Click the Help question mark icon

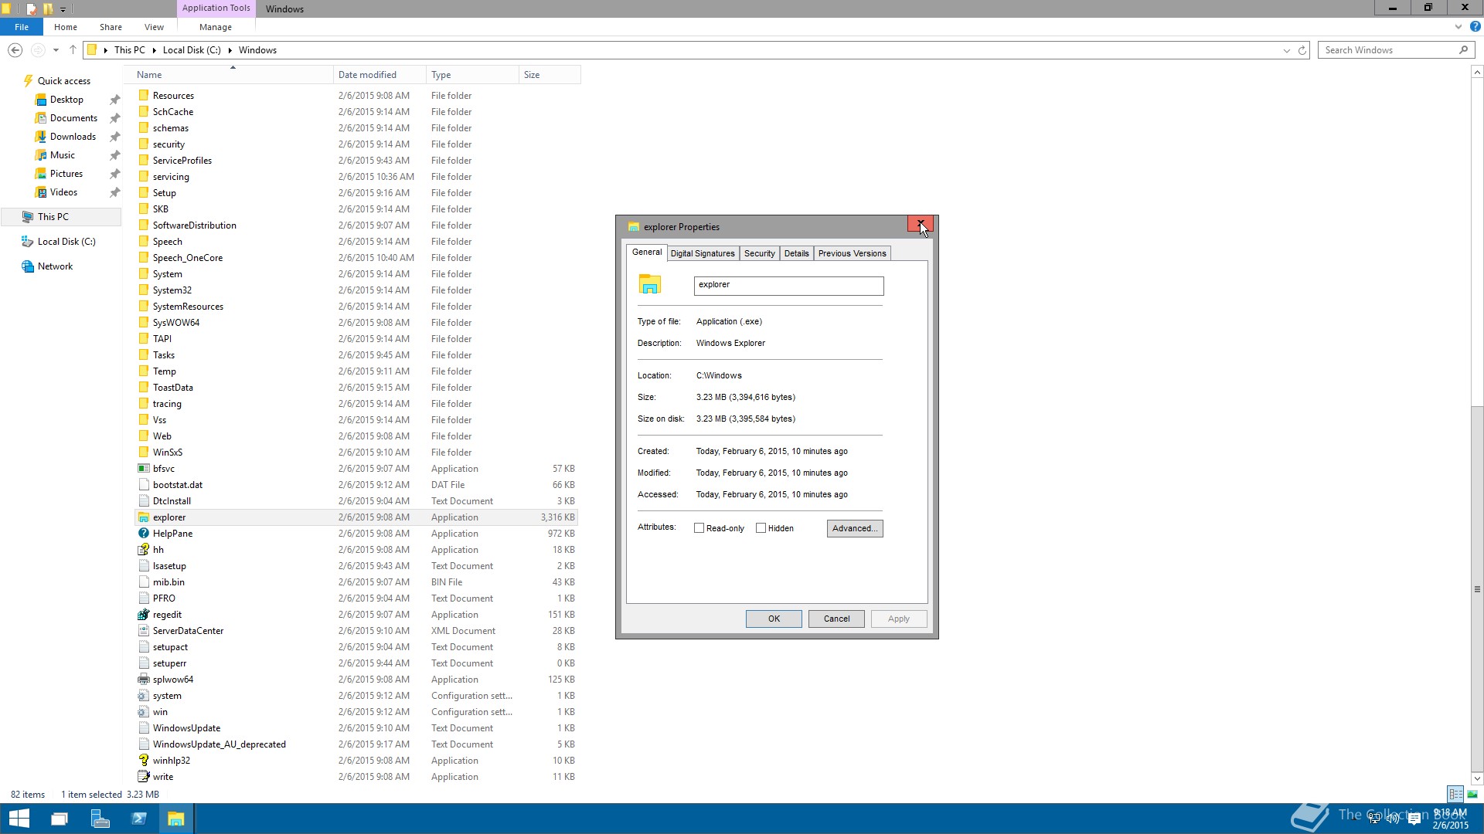[1475, 26]
